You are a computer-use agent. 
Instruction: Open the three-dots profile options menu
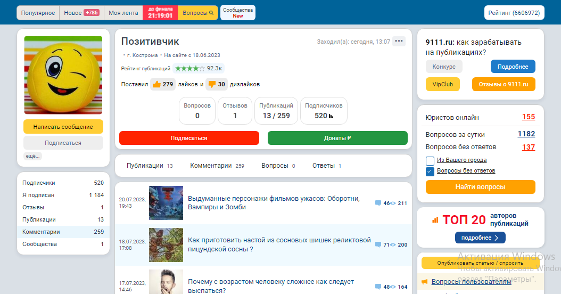tap(399, 42)
